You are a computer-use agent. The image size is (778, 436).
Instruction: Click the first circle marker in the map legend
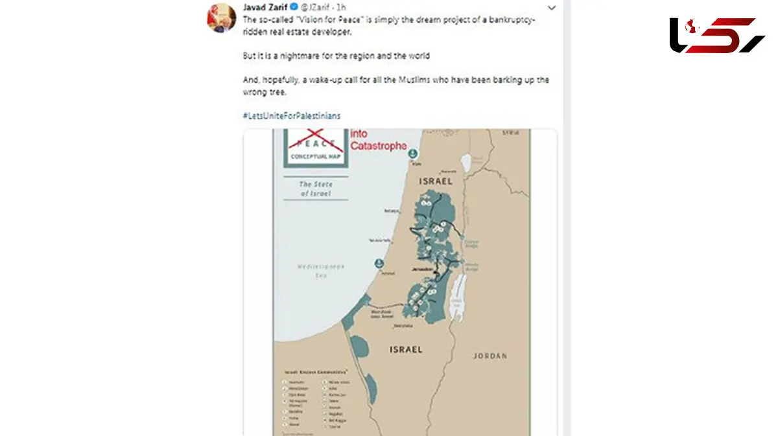pyautogui.click(x=285, y=382)
